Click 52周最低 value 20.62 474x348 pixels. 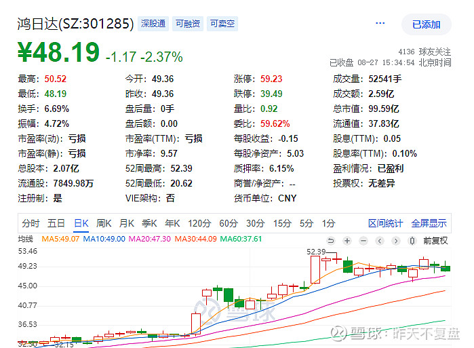[181, 183]
